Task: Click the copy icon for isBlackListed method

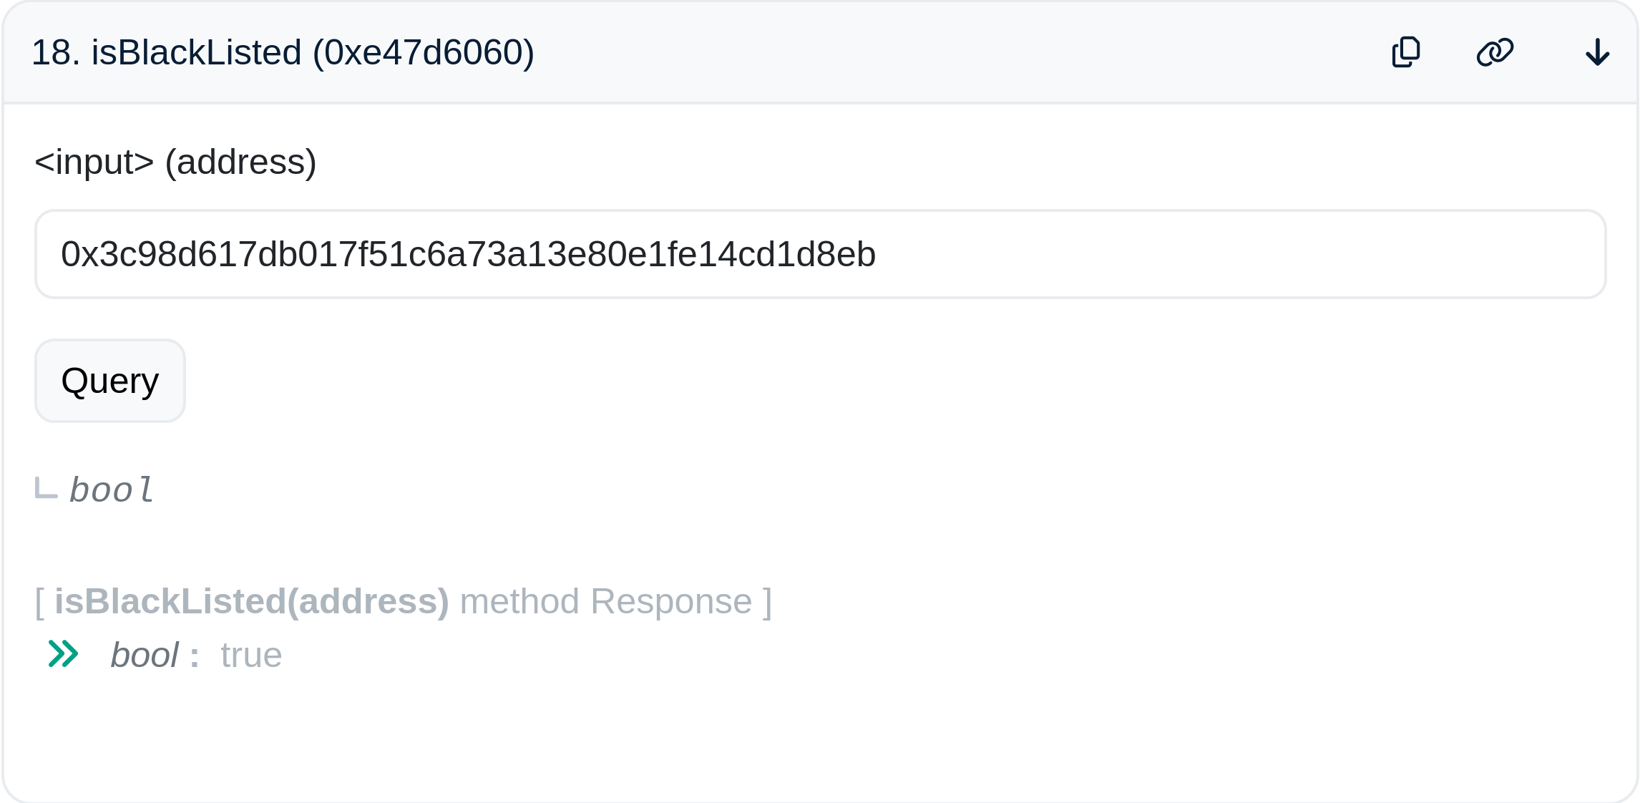Action: (1405, 52)
